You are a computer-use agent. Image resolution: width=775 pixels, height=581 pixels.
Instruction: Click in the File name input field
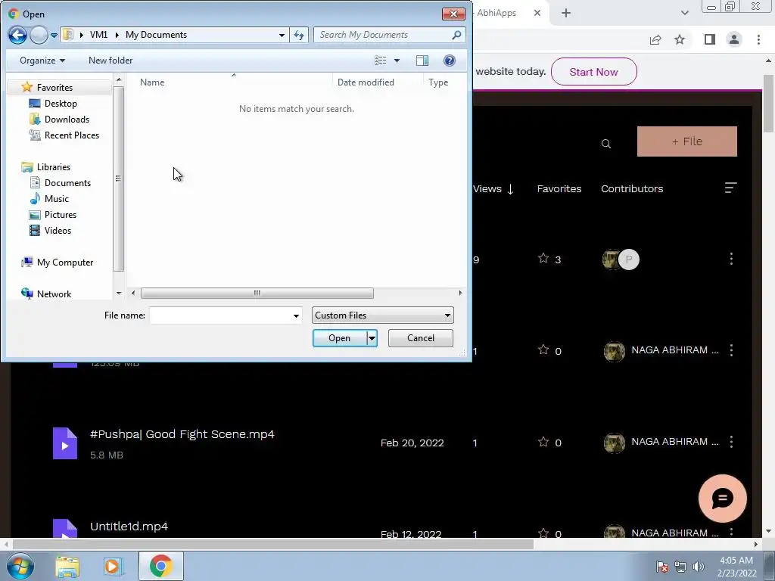(x=220, y=315)
